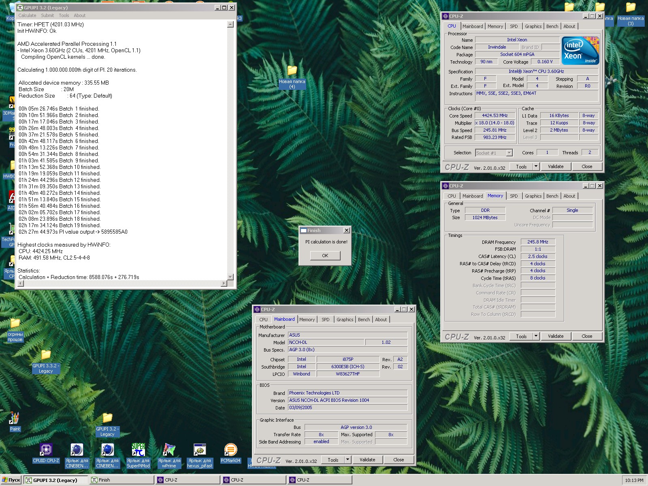Open the PCMark04 desktop icon
The height and width of the screenshot is (486, 648).
[x=230, y=453]
